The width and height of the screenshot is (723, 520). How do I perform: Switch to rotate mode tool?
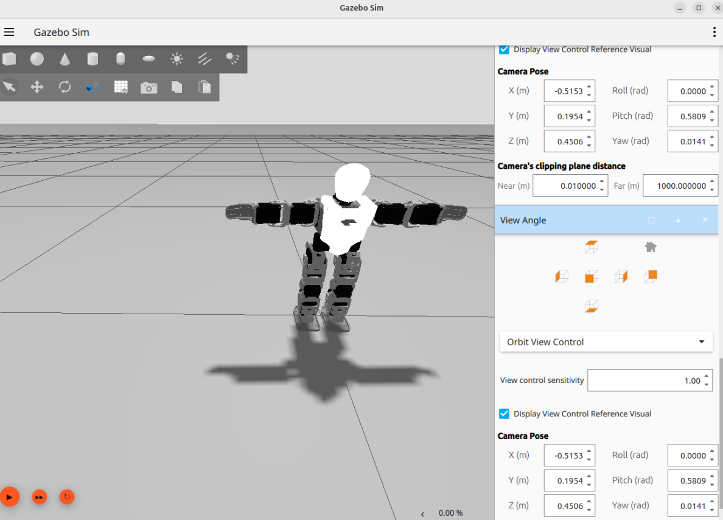[65, 87]
